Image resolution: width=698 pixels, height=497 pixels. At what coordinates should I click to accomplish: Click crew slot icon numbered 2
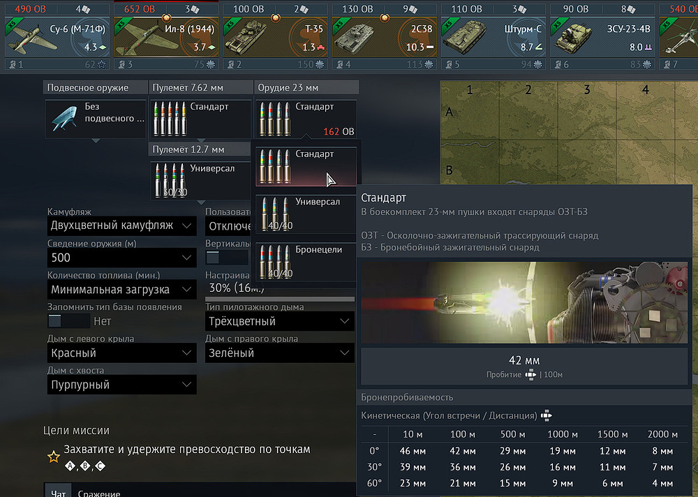click(x=230, y=65)
